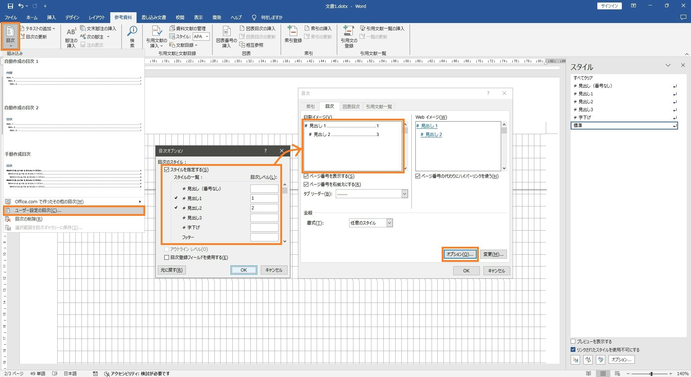Expand 文献目録 bibliography dropdown

196,45
